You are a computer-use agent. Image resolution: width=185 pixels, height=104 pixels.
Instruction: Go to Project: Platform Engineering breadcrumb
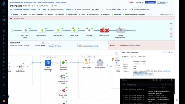46,3
